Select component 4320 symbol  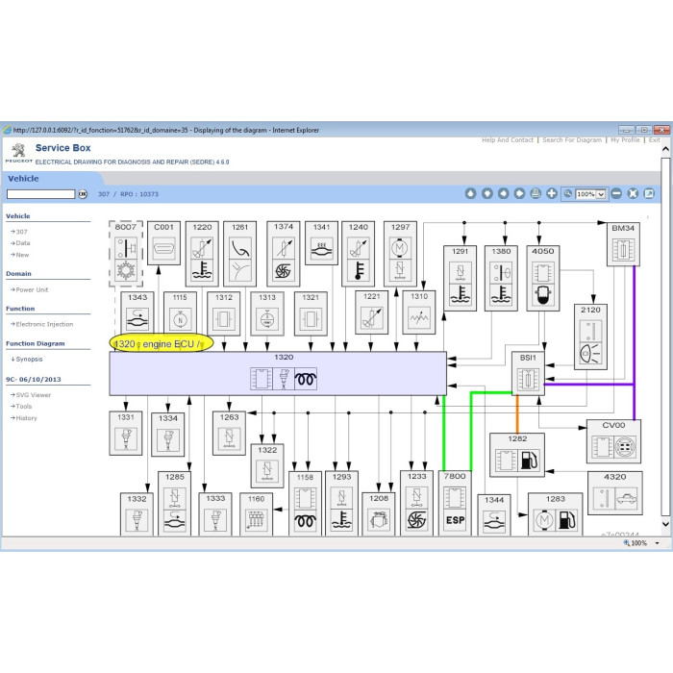(x=615, y=493)
